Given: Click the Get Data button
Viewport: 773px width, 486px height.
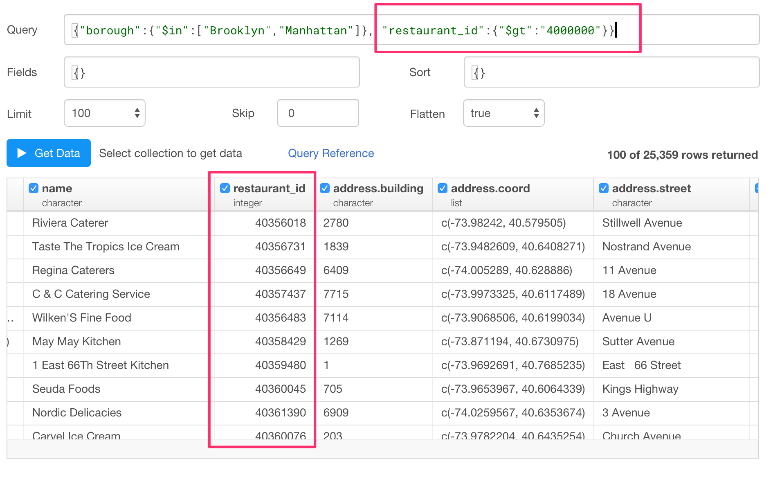Looking at the screenshot, I should point(49,153).
